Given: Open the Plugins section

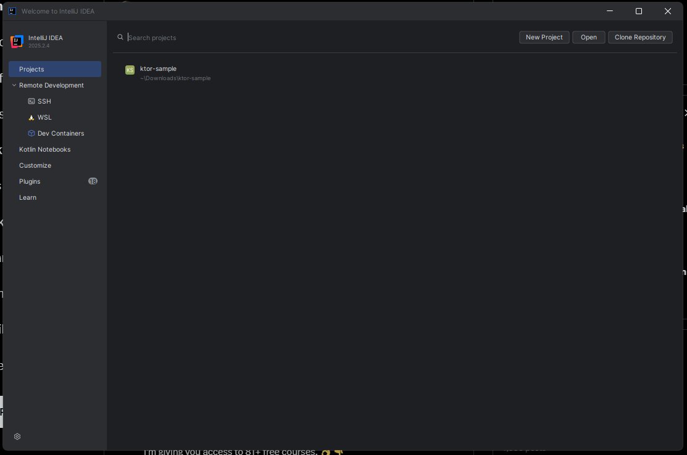Looking at the screenshot, I should (55, 181).
